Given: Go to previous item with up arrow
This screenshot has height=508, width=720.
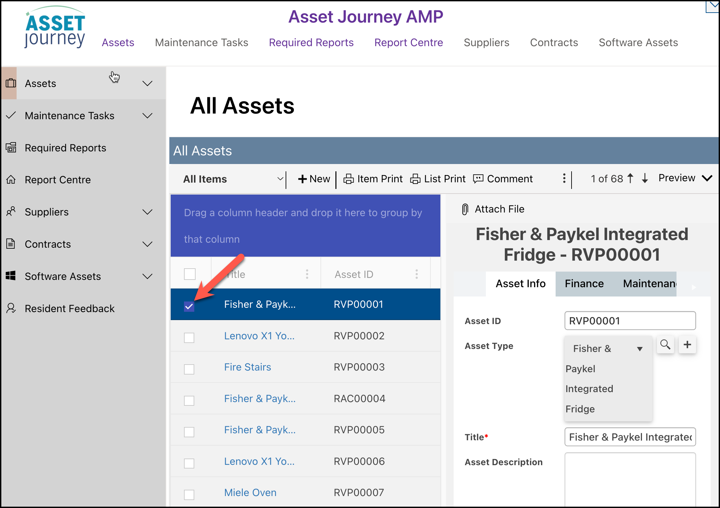Looking at the screenshot, I should (630, 178).
